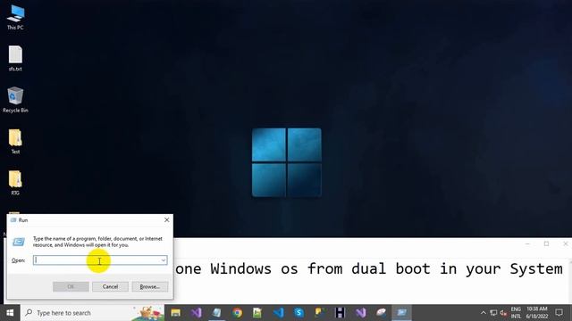This screenshot has width=572, height=321.
Task: Open the picnic basket search highlight icon
Action: tap(148, 313)
